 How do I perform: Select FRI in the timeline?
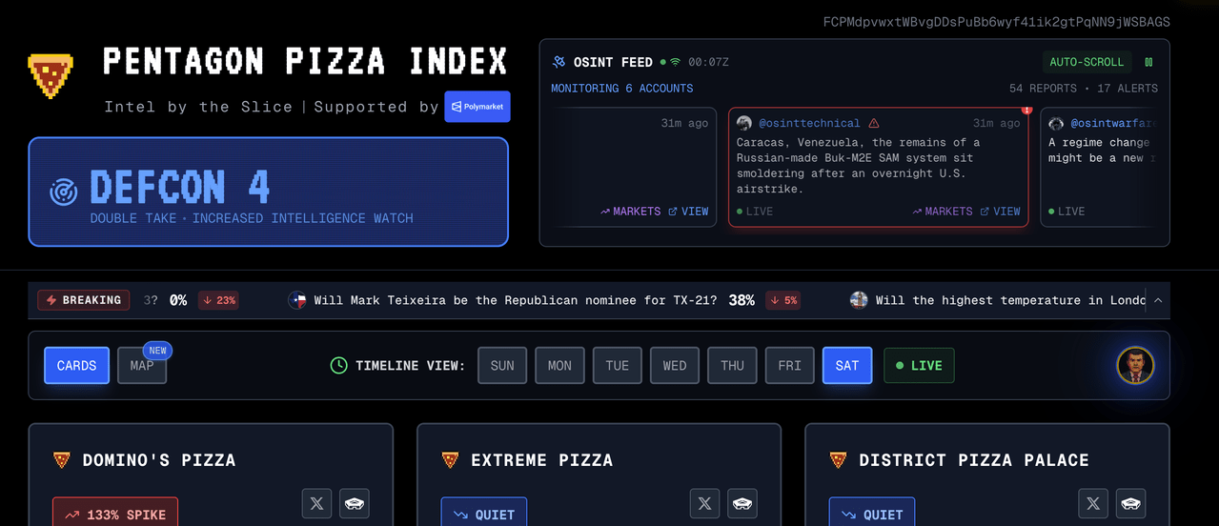pos(790,366)
